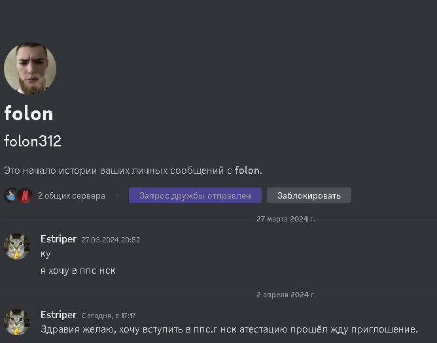Screen dimensions: 437x343
Task: Click the bold 'folon' in the history intro
Action: pos(247,171)
